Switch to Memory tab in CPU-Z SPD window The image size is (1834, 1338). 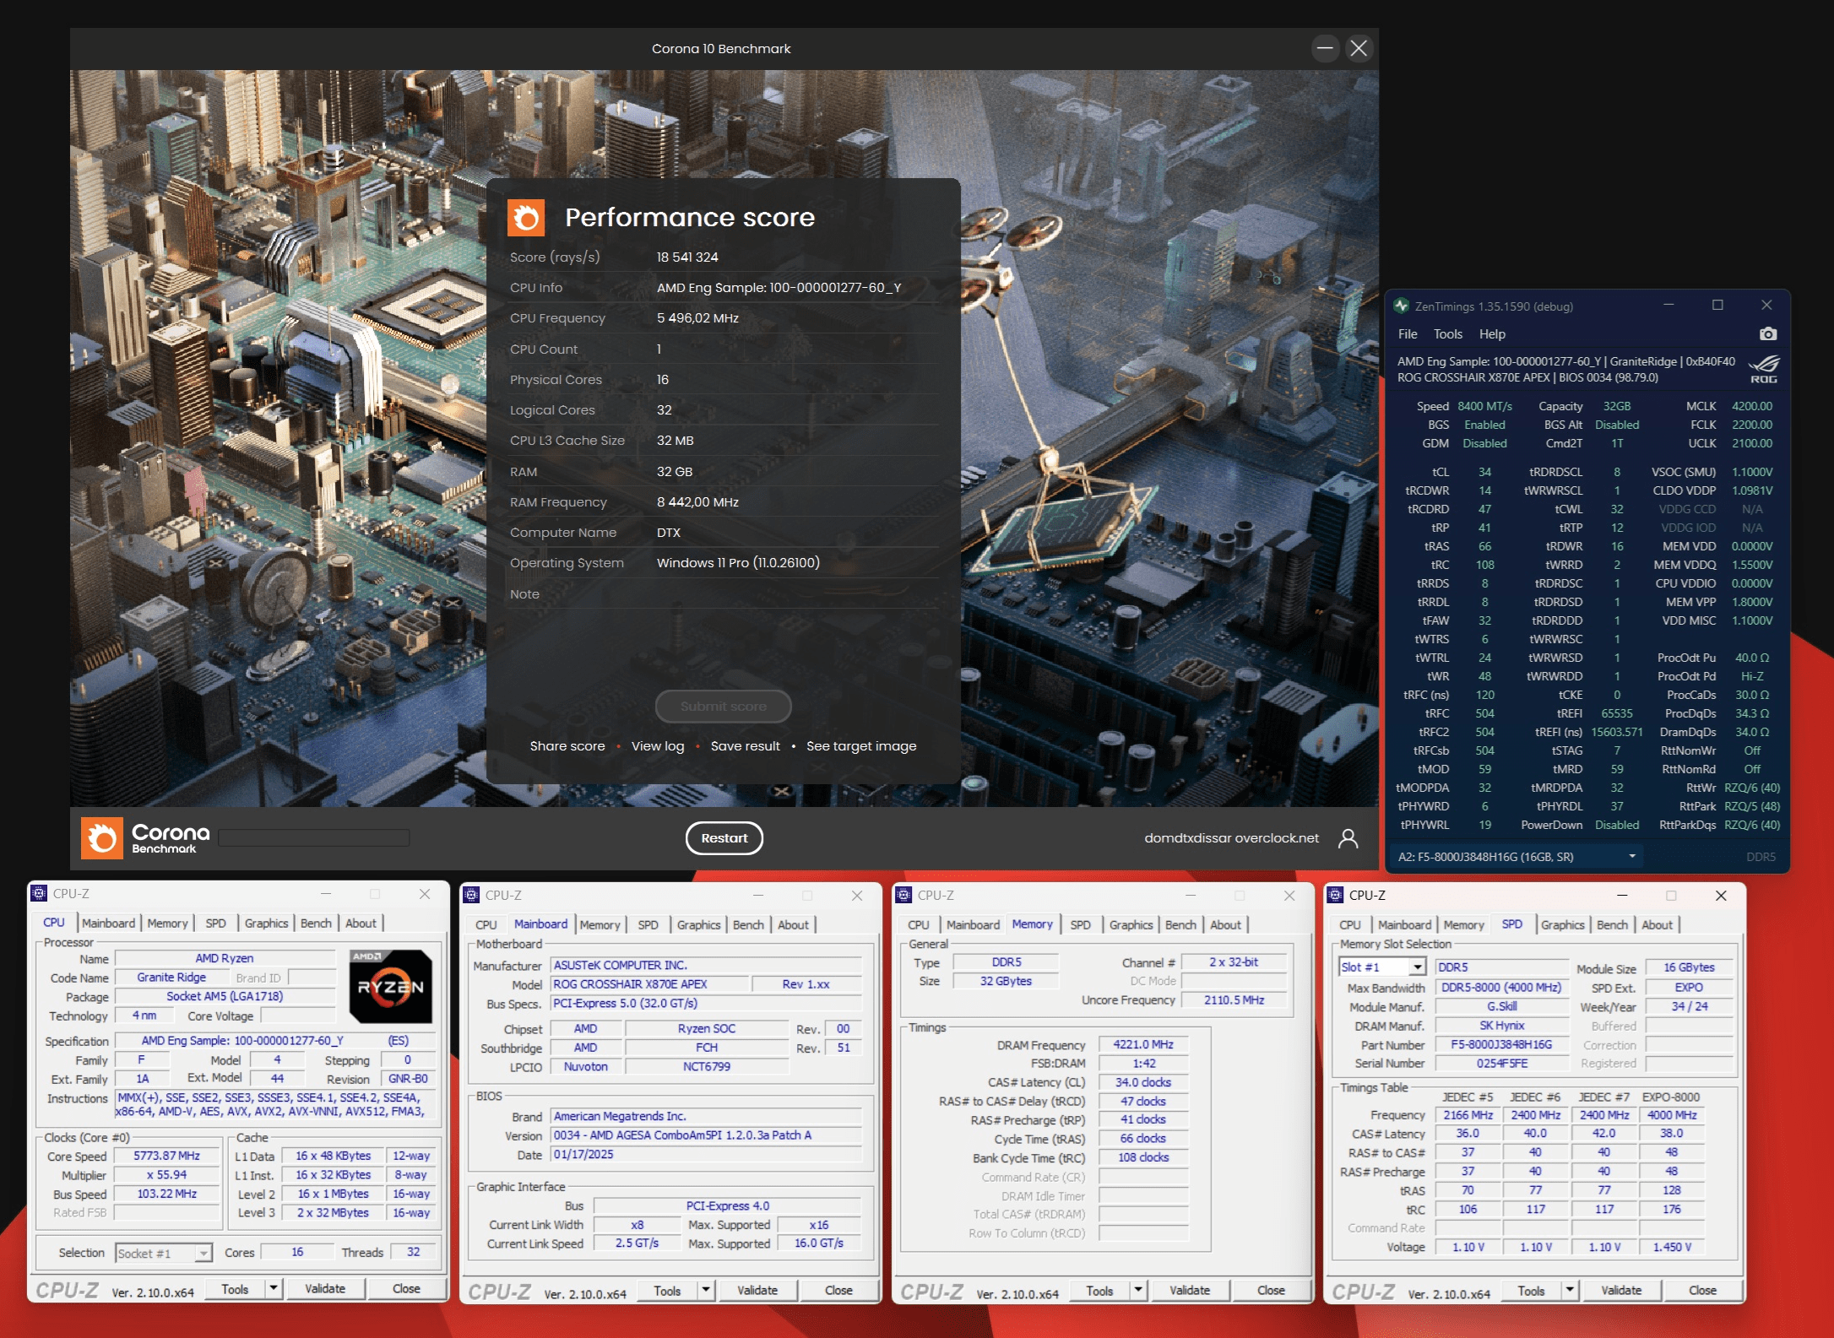coord(1463,925)
